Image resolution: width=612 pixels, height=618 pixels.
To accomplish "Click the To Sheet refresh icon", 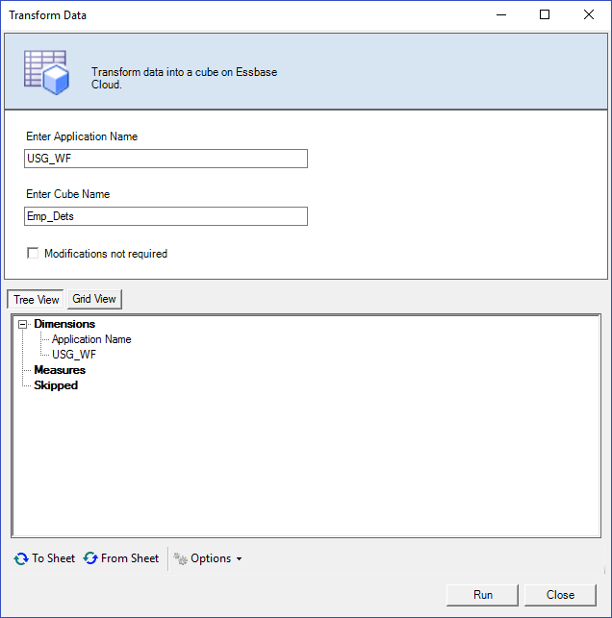I will pyautogui.click(x=21, y=558).
